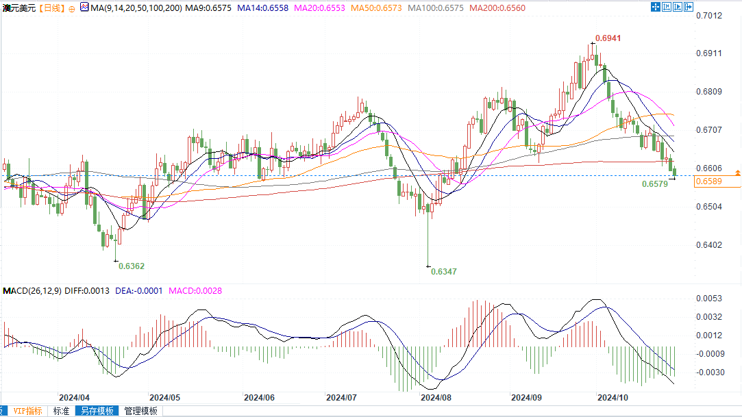Click the partially visible blue tab at bottom left
742x417 pixels.
click(x=3, y=411)
